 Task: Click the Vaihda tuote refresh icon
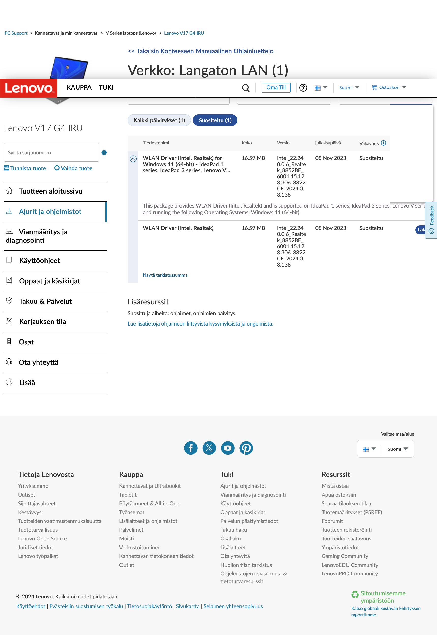(x=57, y=168)
